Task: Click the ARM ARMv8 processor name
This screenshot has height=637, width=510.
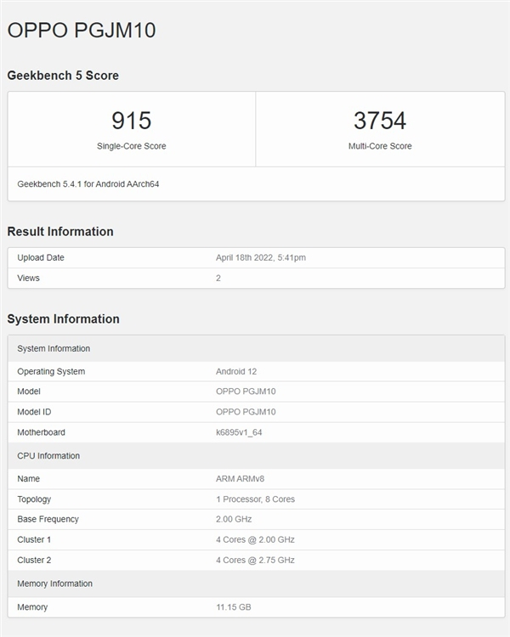Action: (241, 479)
